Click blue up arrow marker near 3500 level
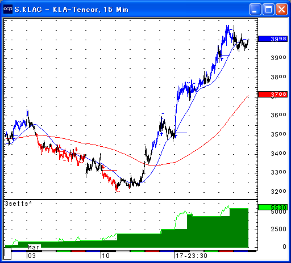291x263 pixels. click(x=161, y=134)
